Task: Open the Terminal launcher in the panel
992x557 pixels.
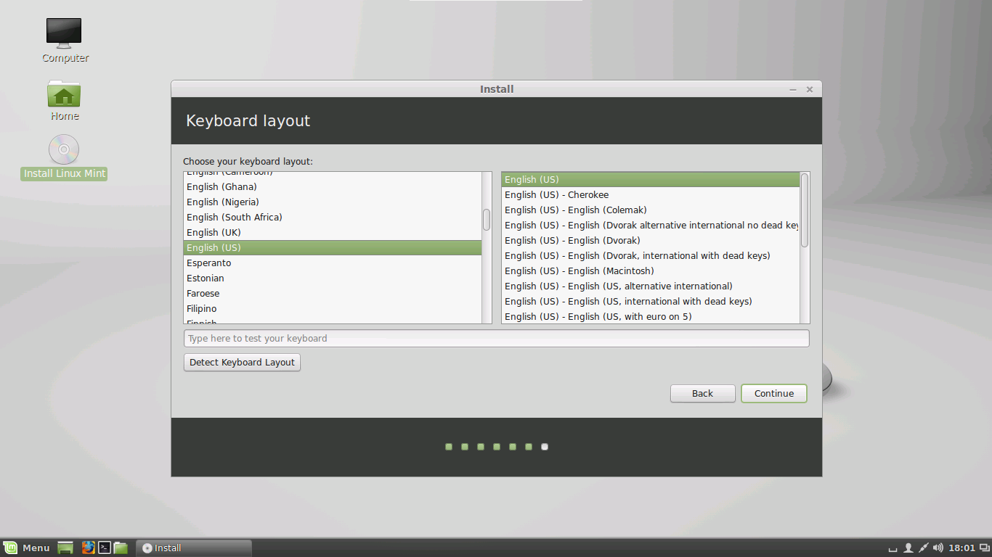Action: coord(105,548)
